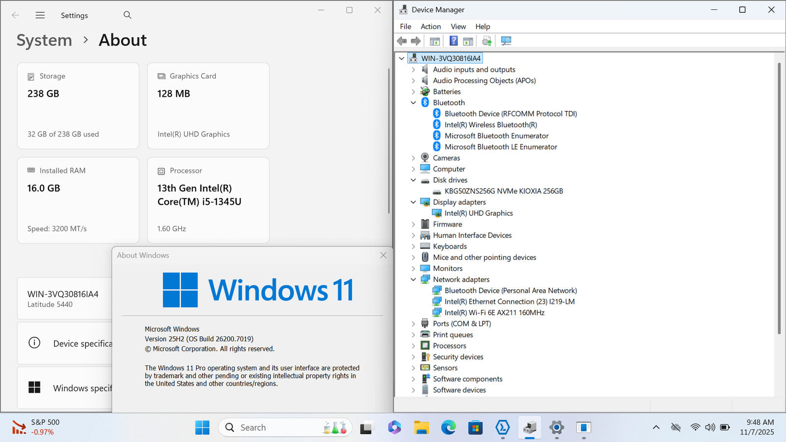Click the gear driver icon in Device Manager toolbar
The image size is (786, 442).
[x=487, y=41]
